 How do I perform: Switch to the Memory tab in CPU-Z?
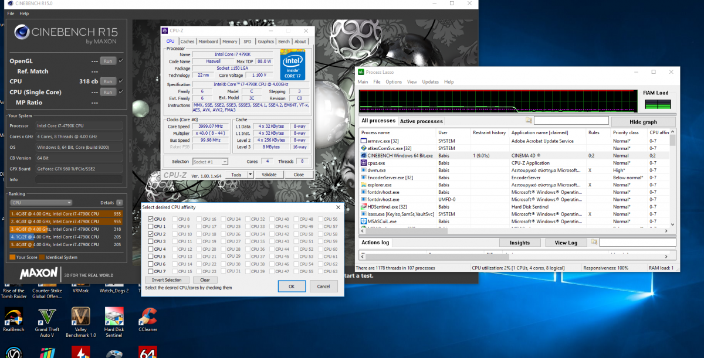(230, 42)
